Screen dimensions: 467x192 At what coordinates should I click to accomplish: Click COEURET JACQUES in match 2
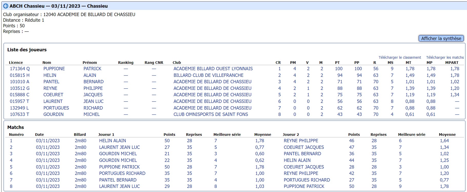tap(304, 147)
